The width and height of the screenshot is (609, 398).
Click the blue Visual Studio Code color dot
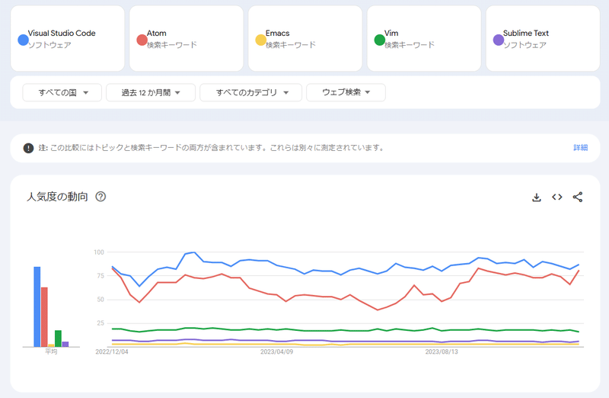point(24,40)
